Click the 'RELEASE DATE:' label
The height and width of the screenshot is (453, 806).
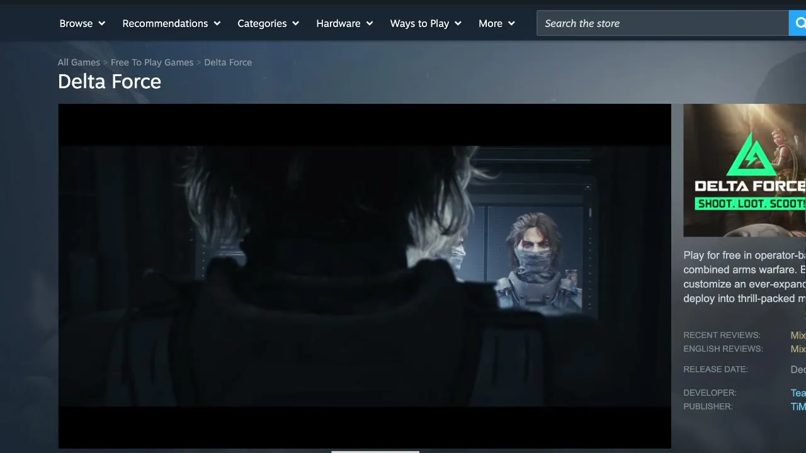pyautogui.click(x=715, y=369)
